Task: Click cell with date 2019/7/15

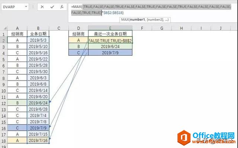Action: coord(38,134)
